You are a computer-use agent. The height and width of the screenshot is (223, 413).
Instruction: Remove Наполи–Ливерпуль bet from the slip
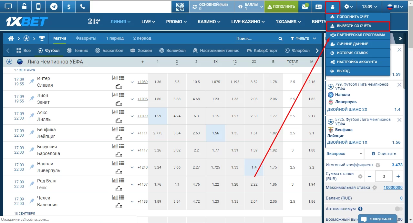(399, 85)
